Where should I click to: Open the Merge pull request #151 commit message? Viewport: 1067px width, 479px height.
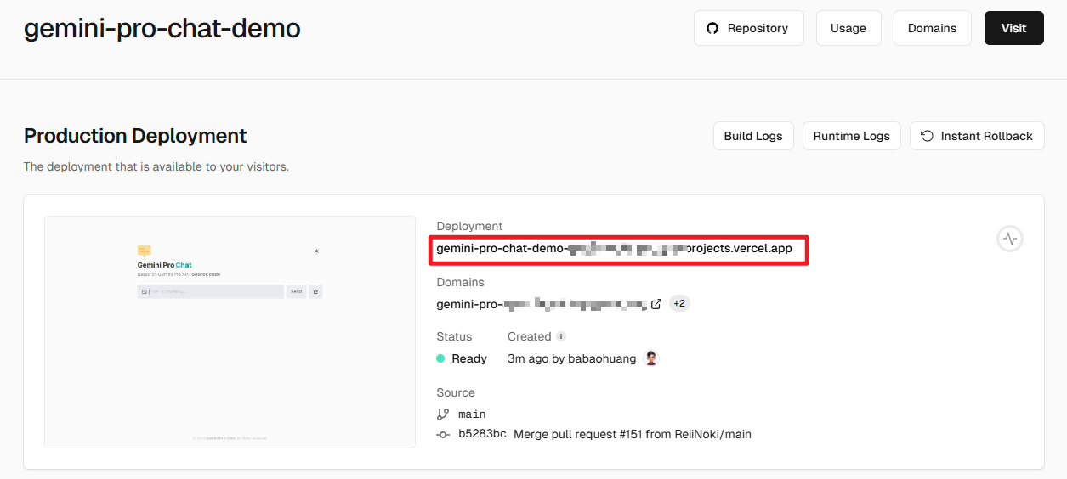pos(632,434)
